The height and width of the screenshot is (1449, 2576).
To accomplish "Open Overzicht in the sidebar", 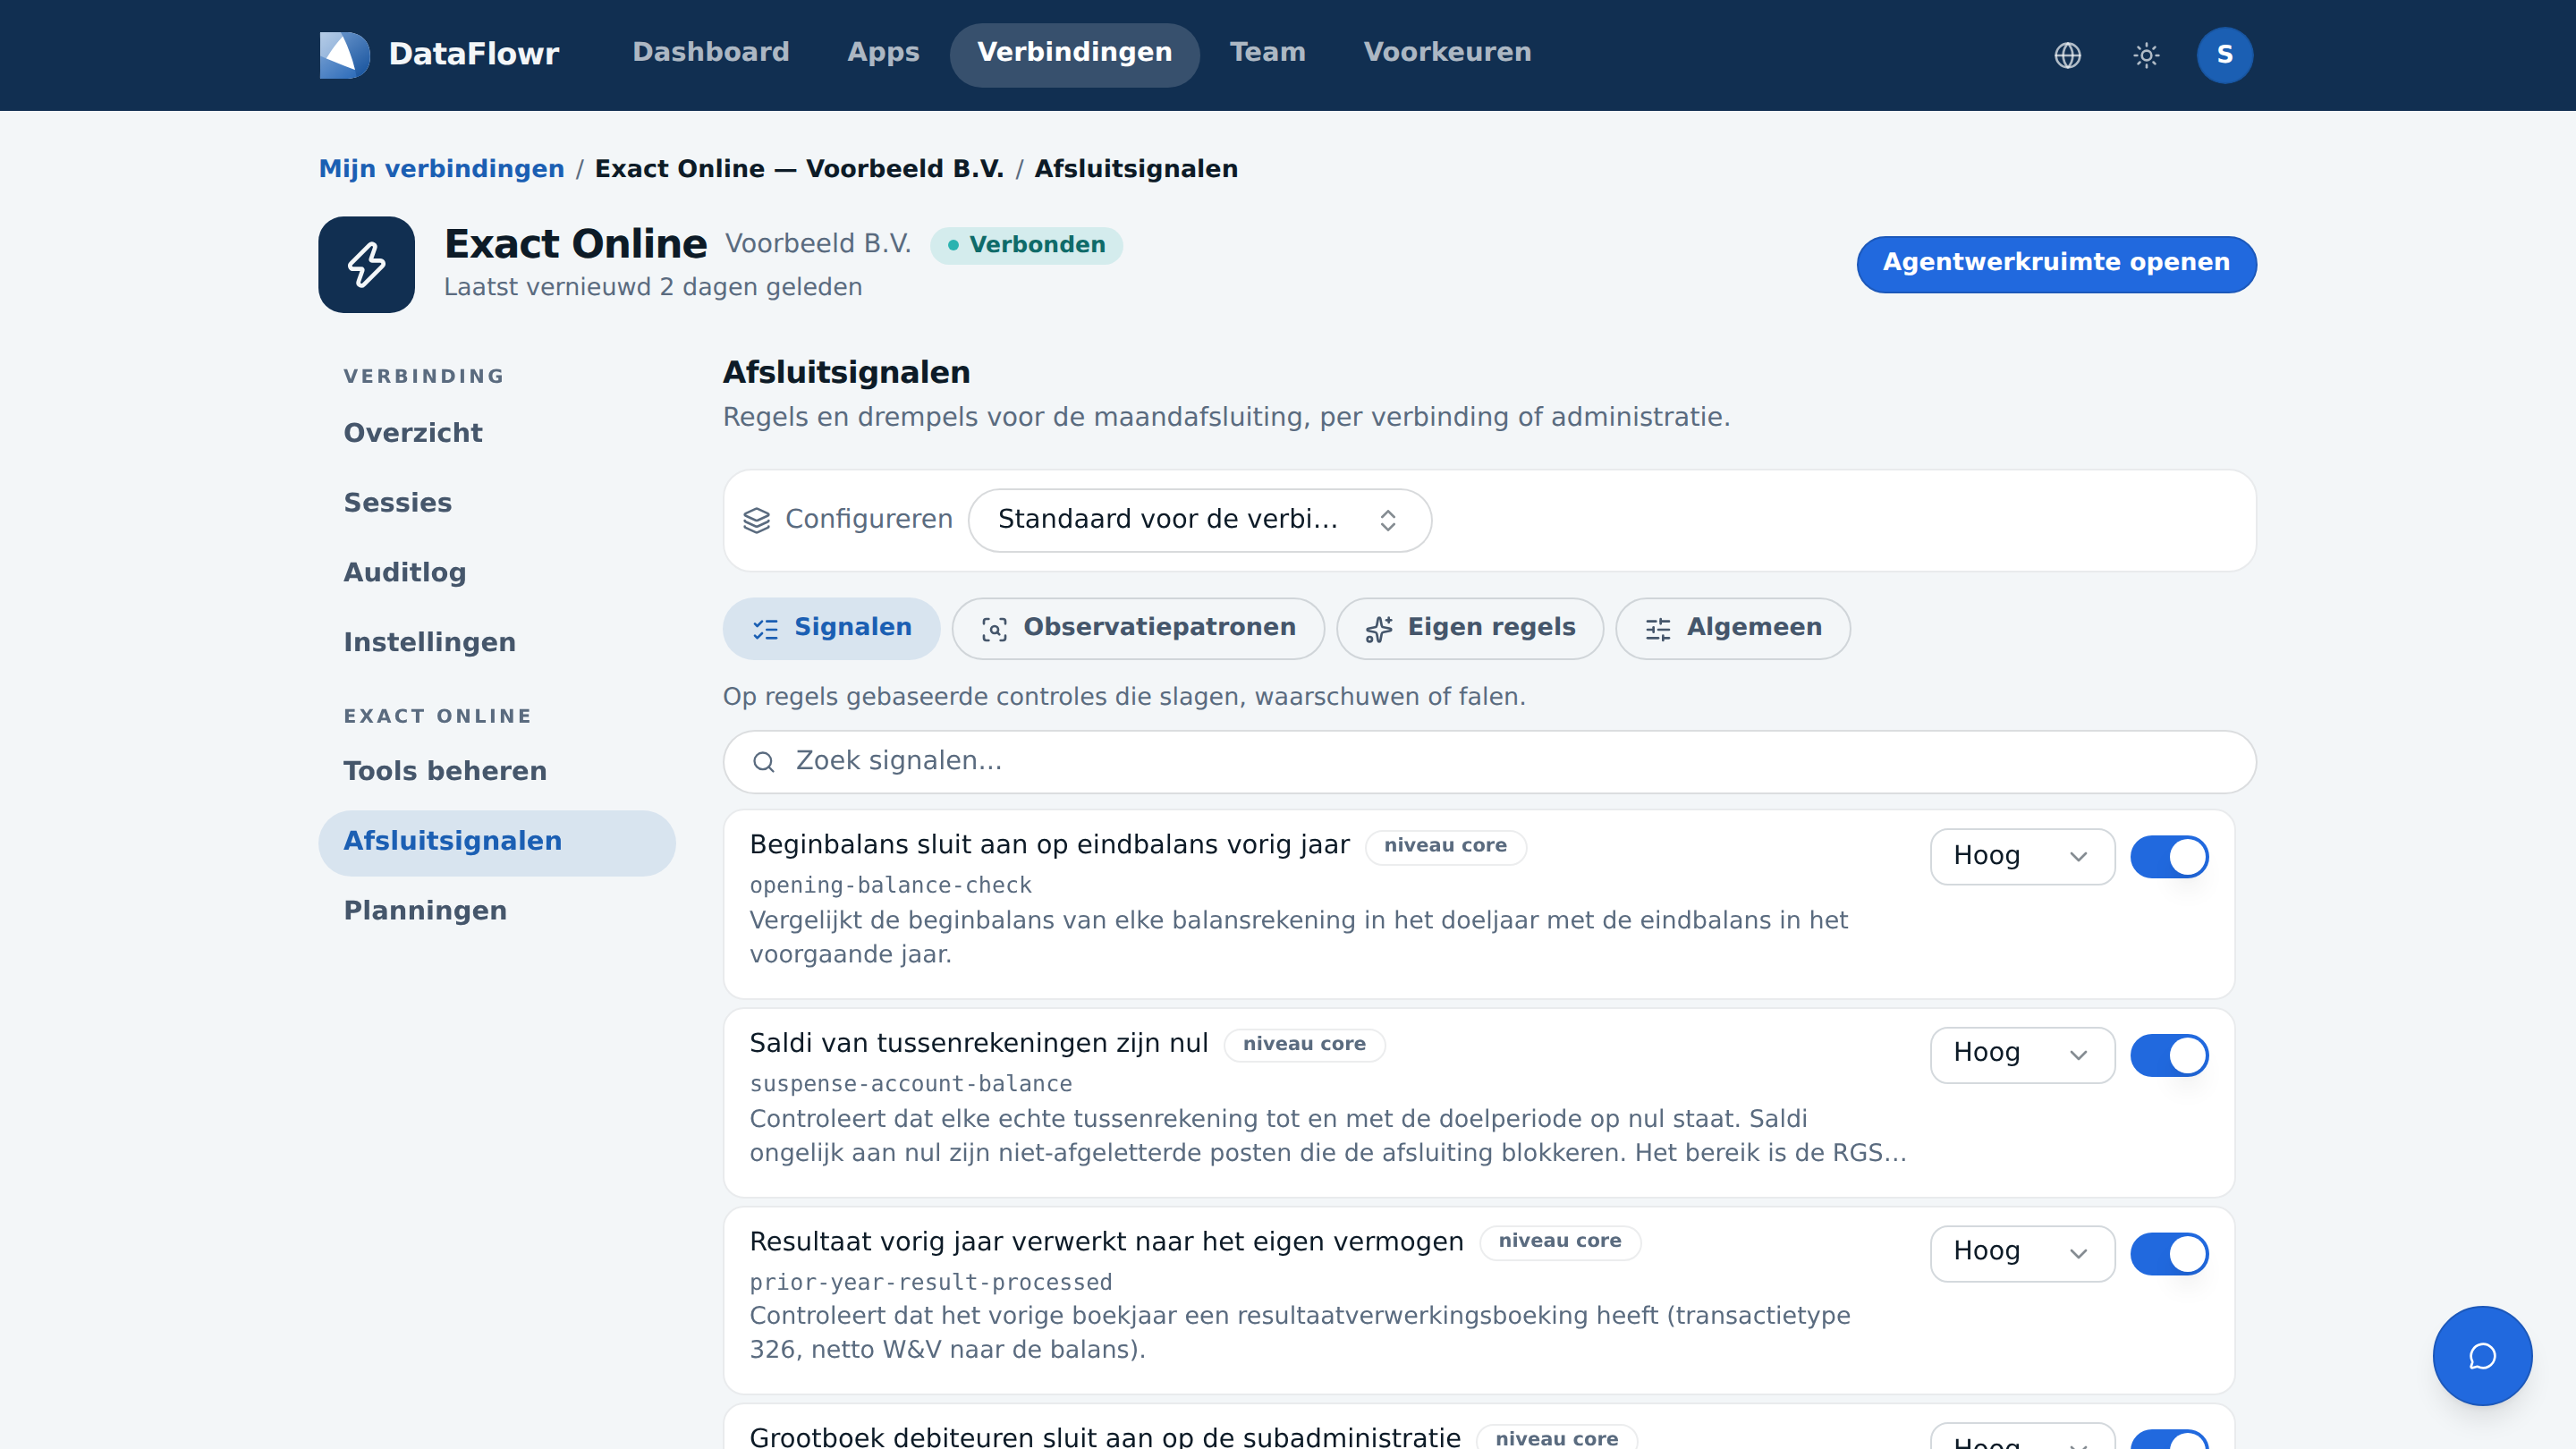I will pos(497,433).
